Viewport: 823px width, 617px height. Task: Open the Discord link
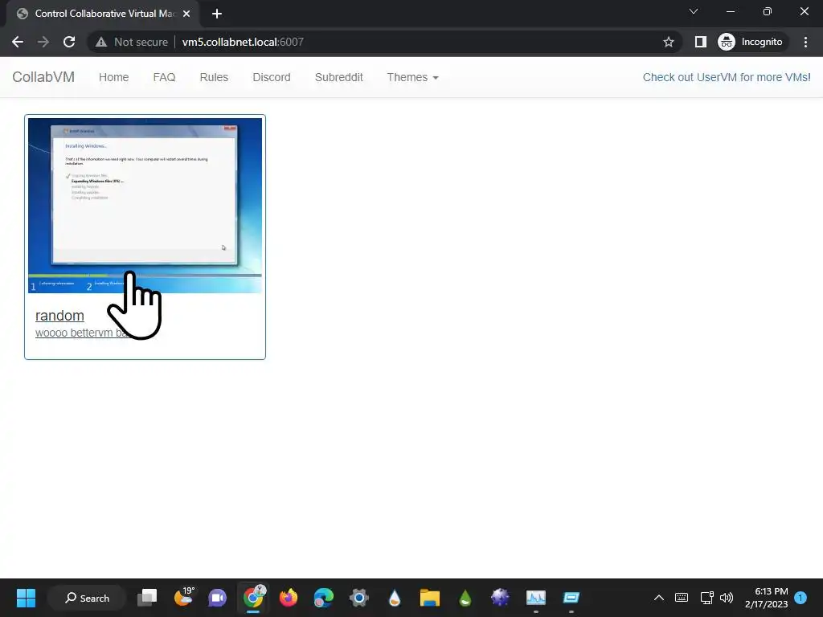click(272, 77)
